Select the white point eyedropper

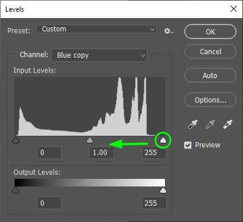pos(228,124)
